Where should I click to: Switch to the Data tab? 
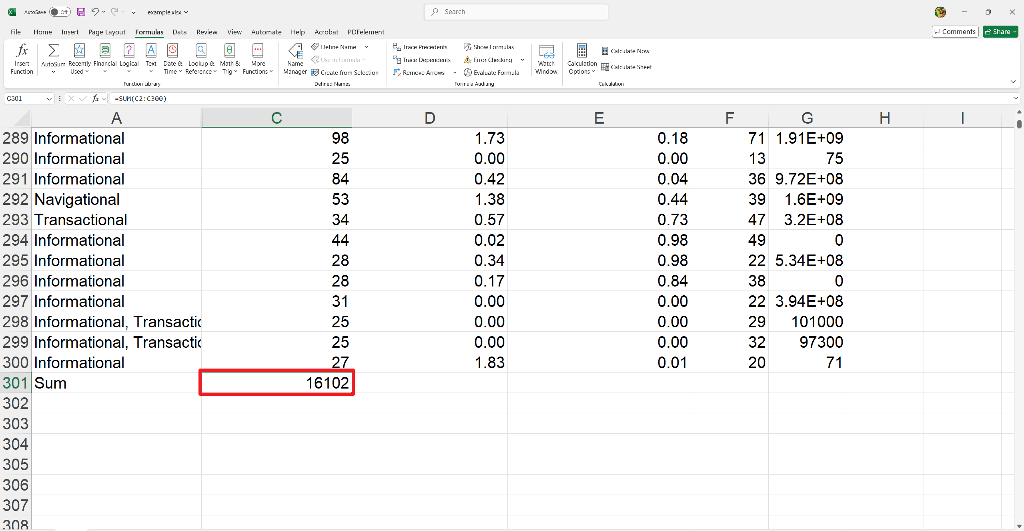tap(179, 32)
